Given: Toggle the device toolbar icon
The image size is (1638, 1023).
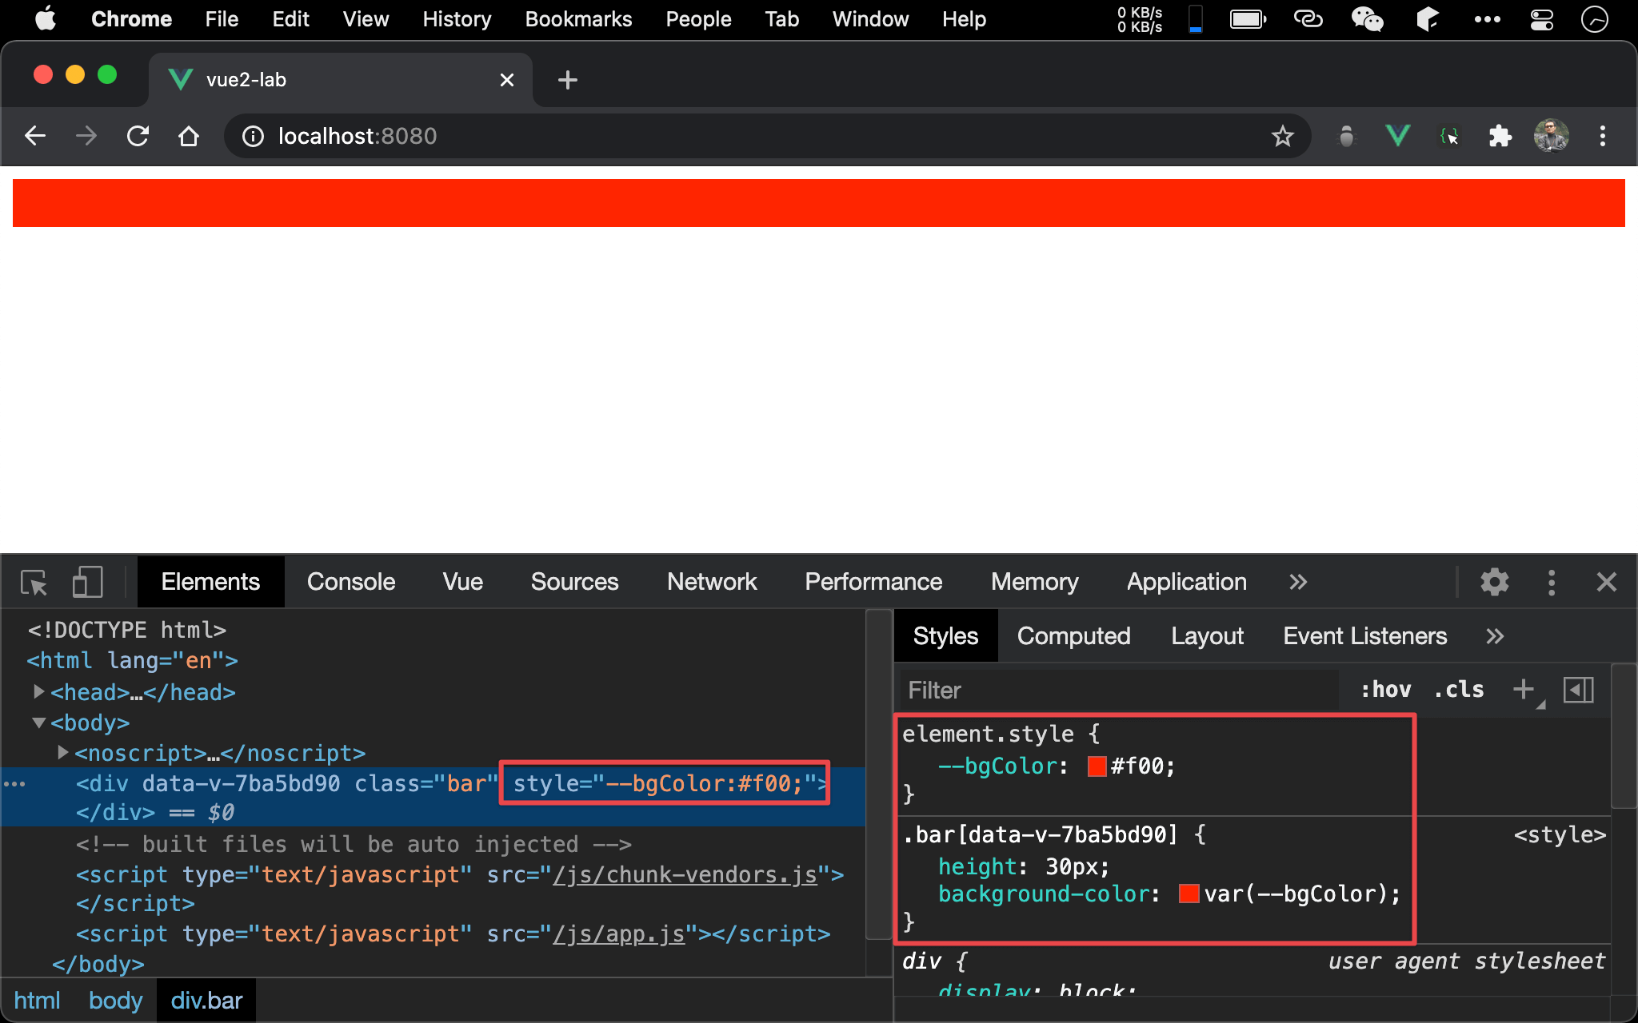Looking at the screenshot, I should coord(87,582).
